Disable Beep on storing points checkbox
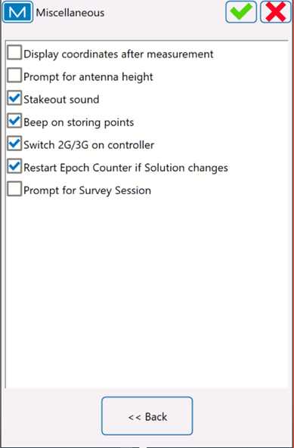The height and width of the screenshot is (448, 294). [14, 121]
